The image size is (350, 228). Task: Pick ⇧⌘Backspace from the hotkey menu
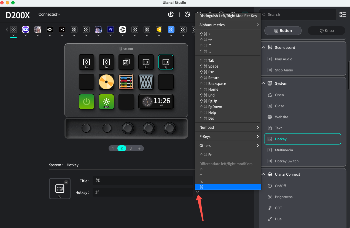coord(228,84)
